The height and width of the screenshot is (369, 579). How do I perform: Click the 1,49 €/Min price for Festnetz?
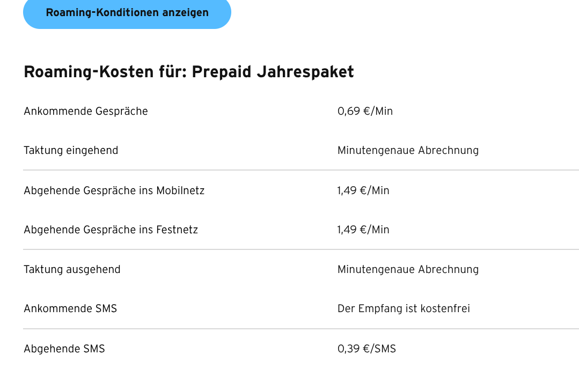[x=363, y=230]
